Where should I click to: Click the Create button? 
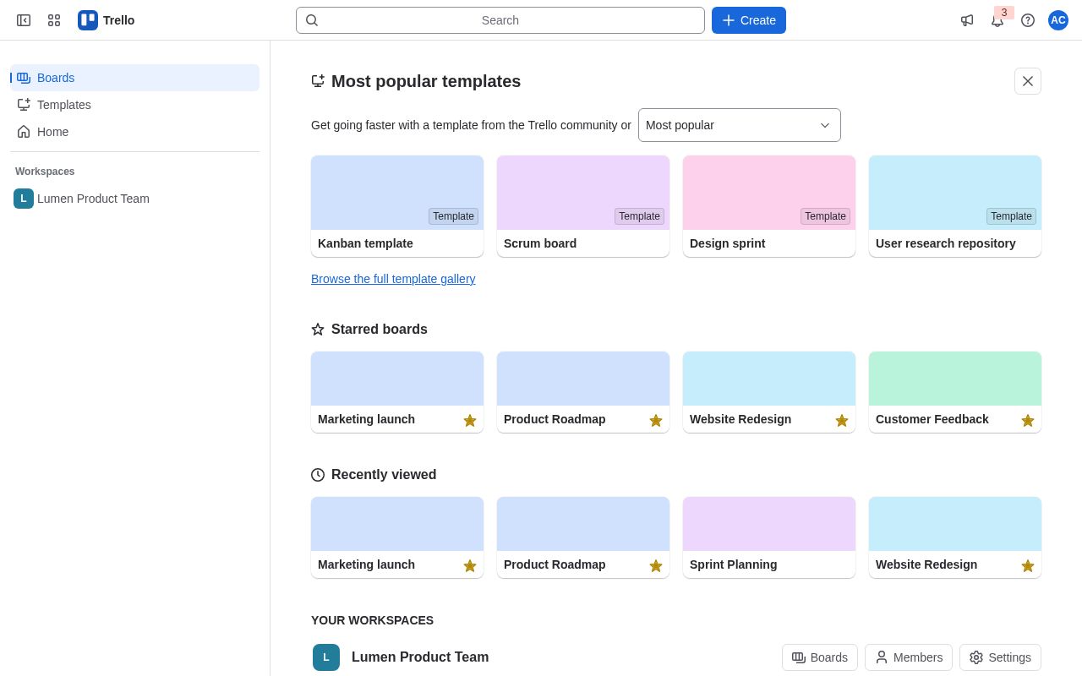pyautogui.click(x=749, y=20)
